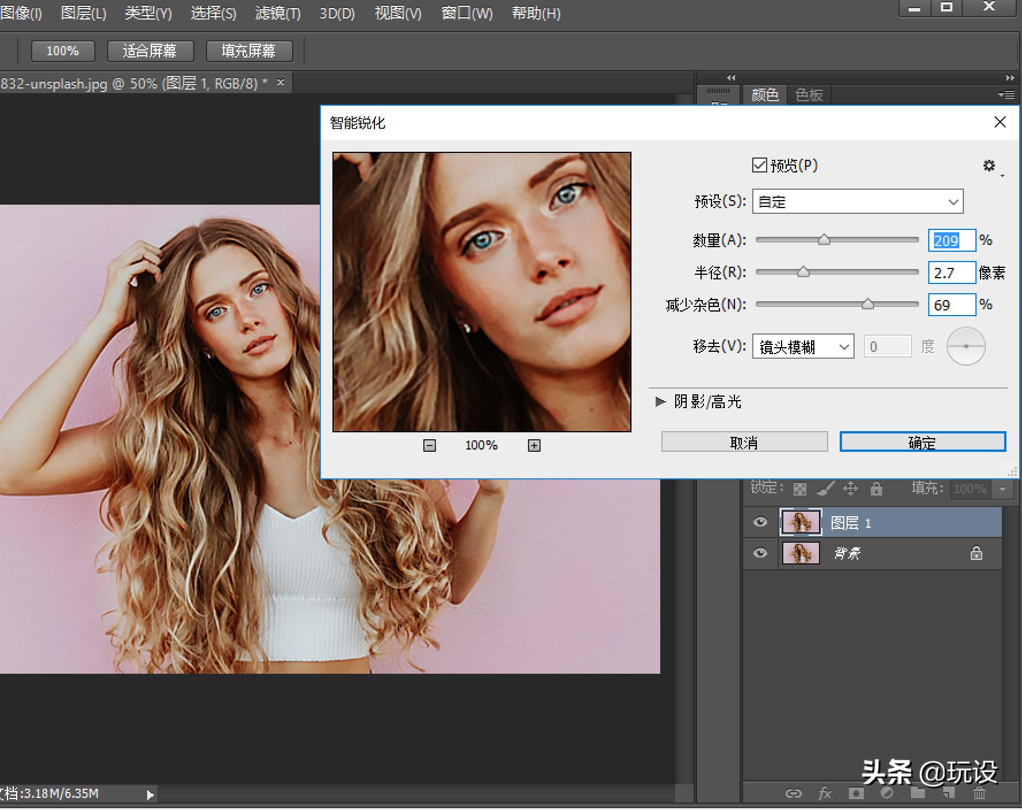This screenshot has width=1022, height=810.
Task: Hide the 背景 layer using its eye icon
Action: click(760, 553)
